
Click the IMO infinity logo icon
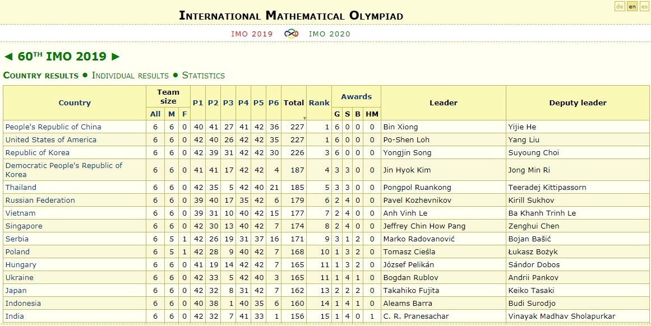coord(290,34)
